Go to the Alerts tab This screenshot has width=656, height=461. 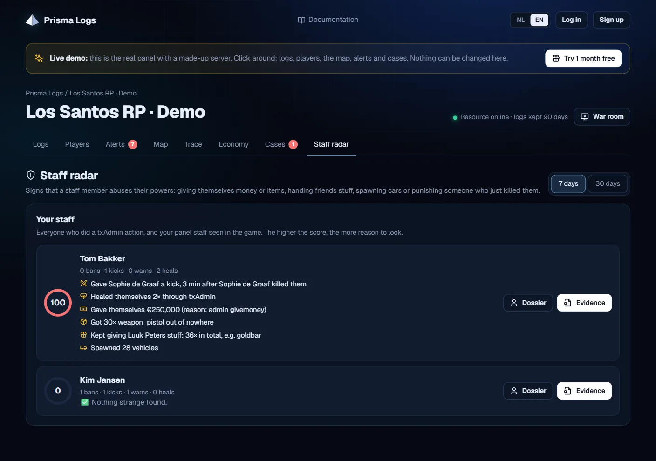pyautogui.click(x=121, y=144)
